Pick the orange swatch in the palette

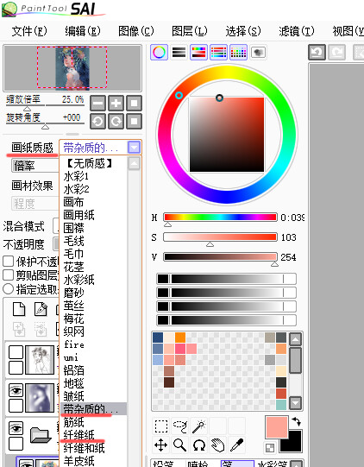click(x=180, y=338)
